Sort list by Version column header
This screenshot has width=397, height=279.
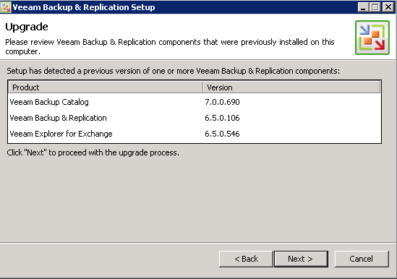point(291,87)
